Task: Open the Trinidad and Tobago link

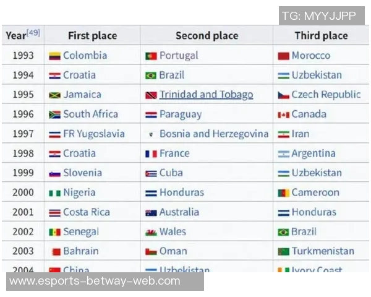Action: coord(206,95)
